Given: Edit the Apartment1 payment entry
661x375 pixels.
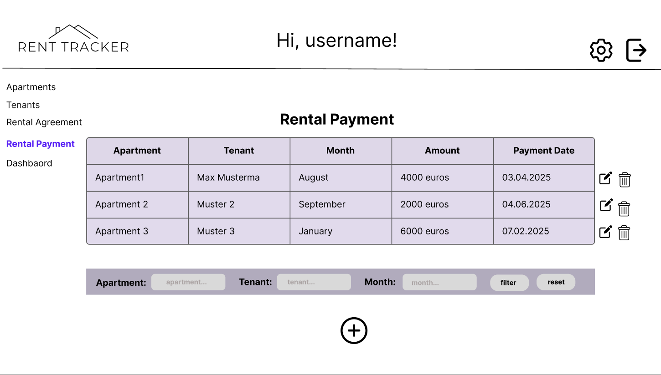Looking at the screenshot, I should point(605,178).
